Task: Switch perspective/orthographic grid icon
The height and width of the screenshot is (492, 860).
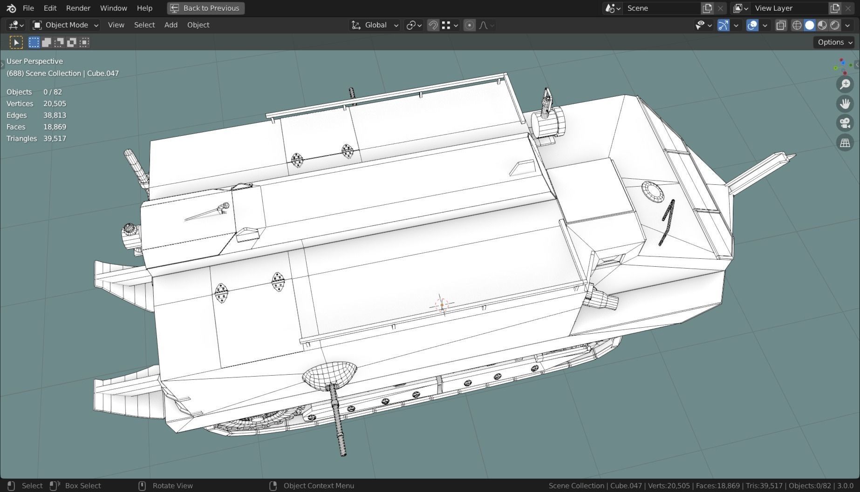Action: click(845, 142)
